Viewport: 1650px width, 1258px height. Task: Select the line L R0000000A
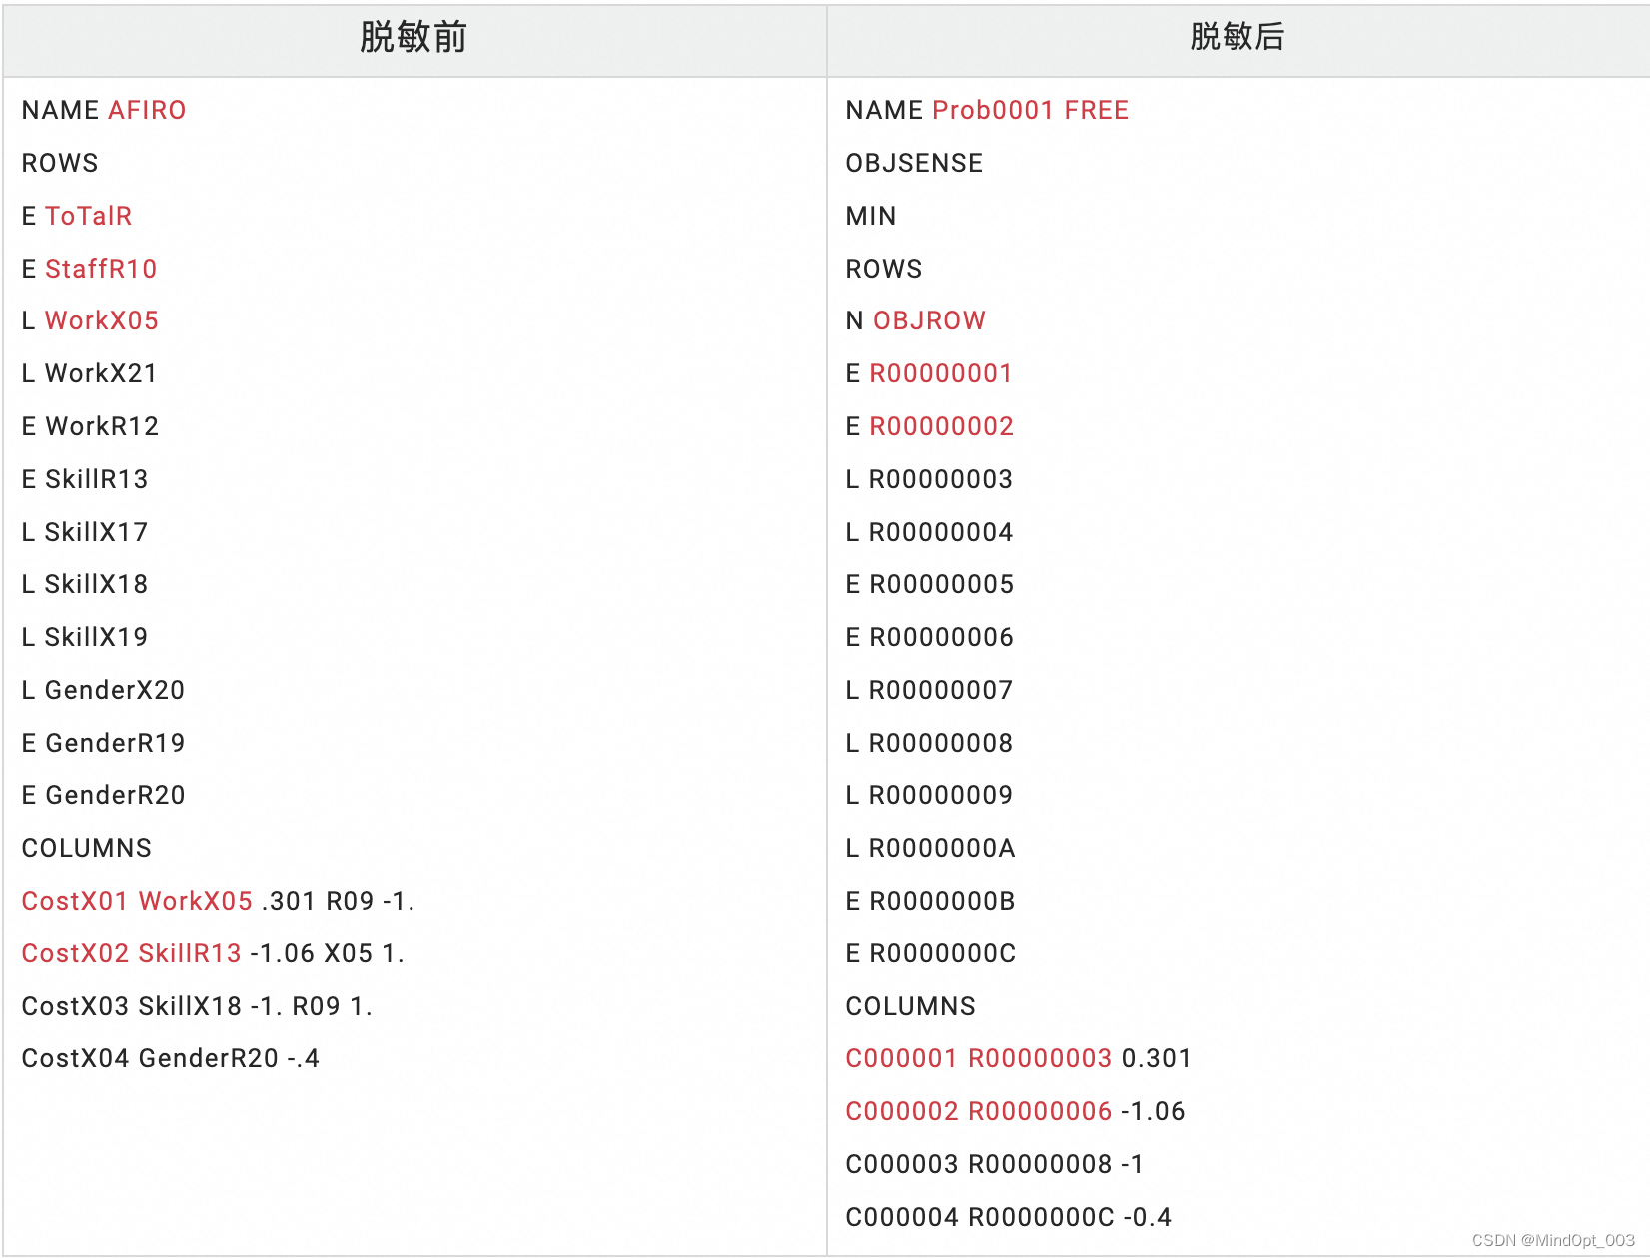[930, 848]
